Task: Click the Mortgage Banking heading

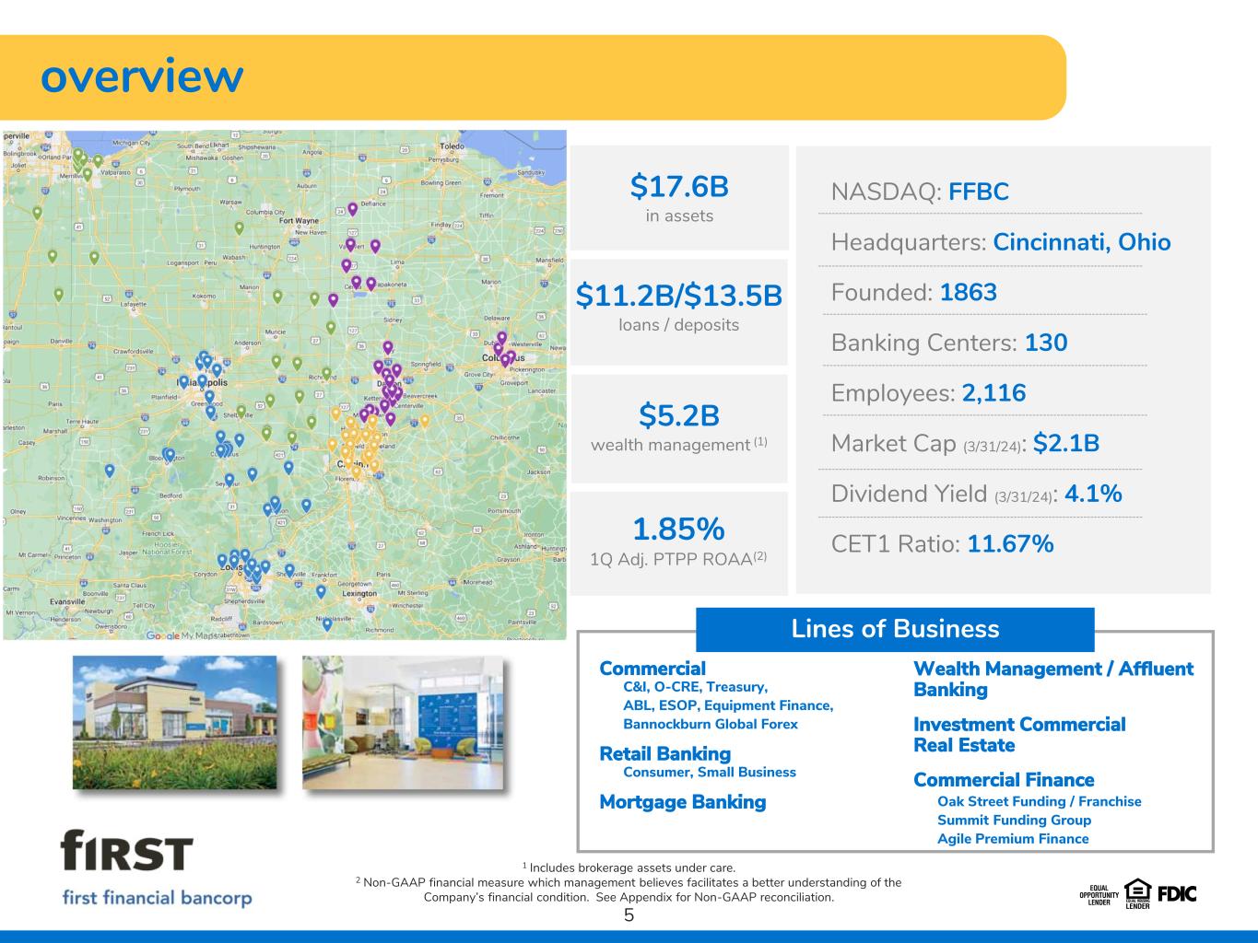Action: [x=683, y=802]
